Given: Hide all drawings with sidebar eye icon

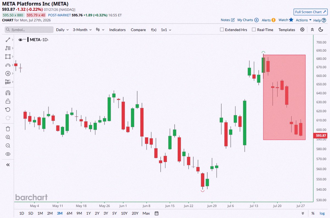Looking at the screenshot, I should coord(8,154).
